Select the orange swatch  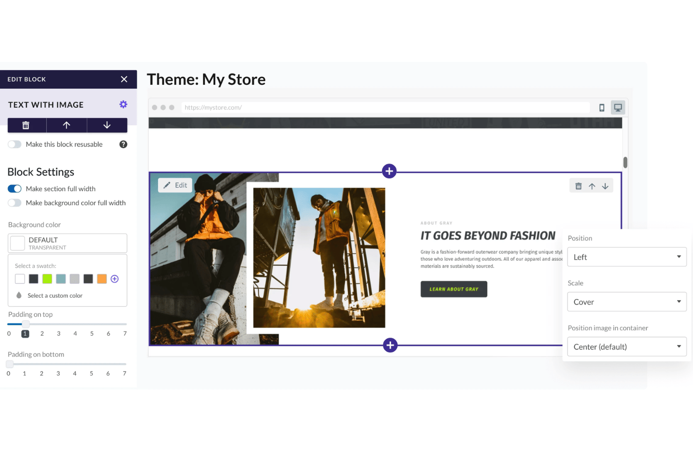(102, 279)
